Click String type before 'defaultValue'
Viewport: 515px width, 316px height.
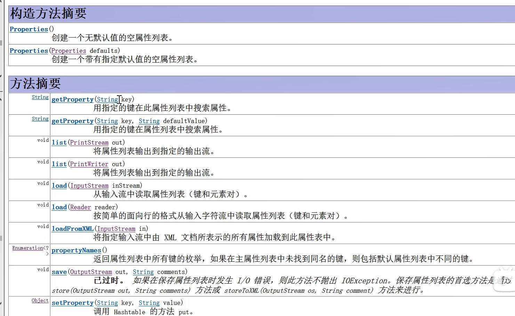[x=149, y=121]
